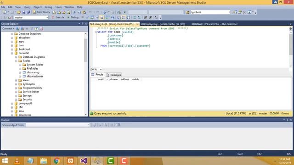Image resolution: width=294 pixels, height=165 pixels.
Task: Open Visual Studio from the taskbar
Action: tap(84, 161)
